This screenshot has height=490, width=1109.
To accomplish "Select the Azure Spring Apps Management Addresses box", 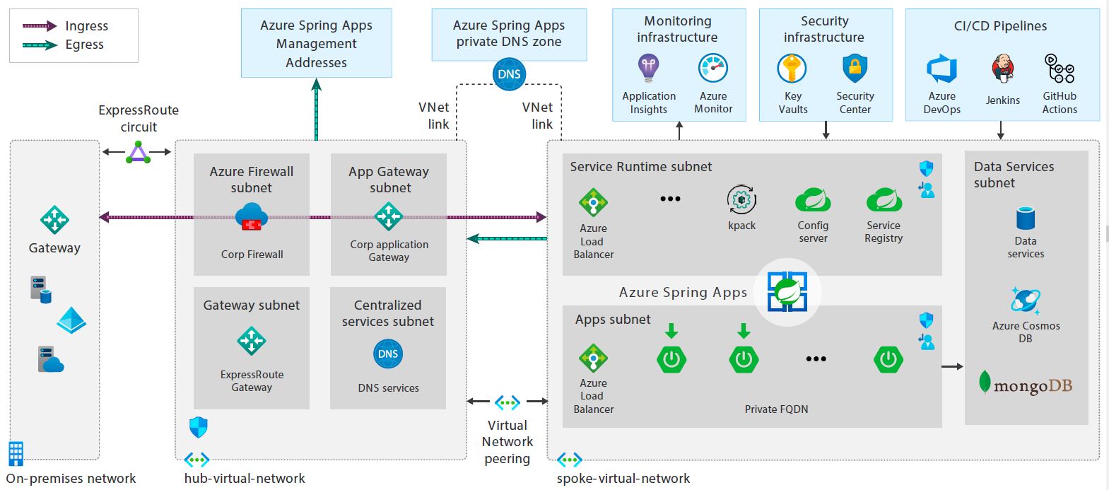I will (x=316, y=43).
